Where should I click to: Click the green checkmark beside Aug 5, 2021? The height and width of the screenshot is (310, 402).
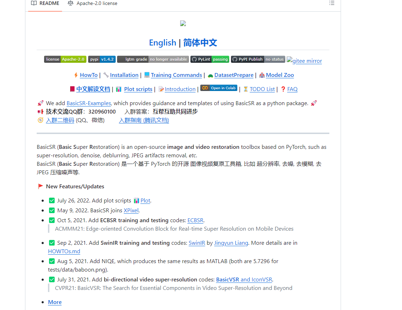pyautogui.click(x=52, y=261)
